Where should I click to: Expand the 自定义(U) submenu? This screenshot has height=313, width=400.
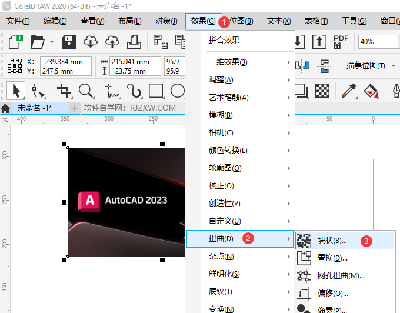240,221
